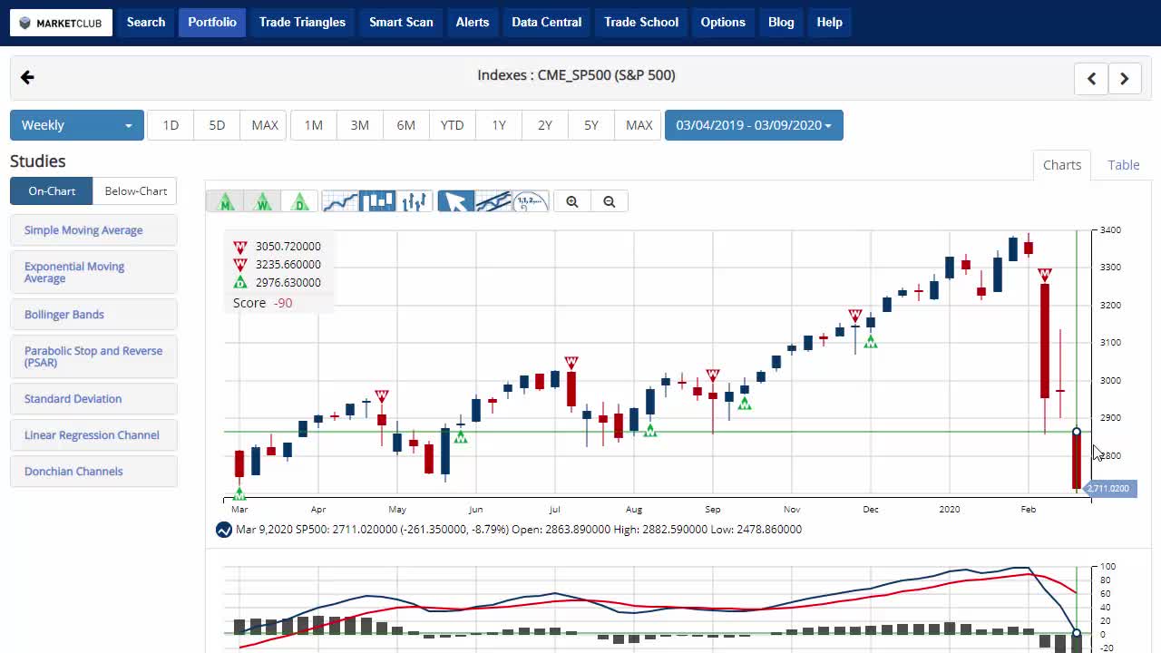
Task: Click the red monthly triangle signal in February
Action: tap(1045, 275)
